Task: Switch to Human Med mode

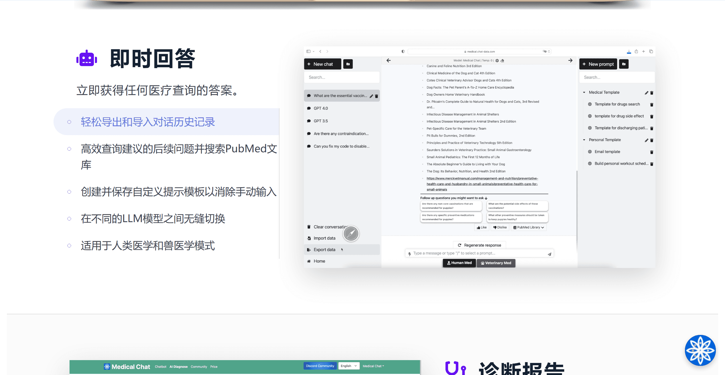Action: coord(459,263)
